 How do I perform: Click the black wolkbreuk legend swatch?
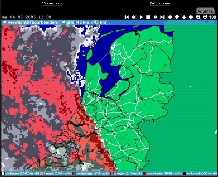coord(184,173)
